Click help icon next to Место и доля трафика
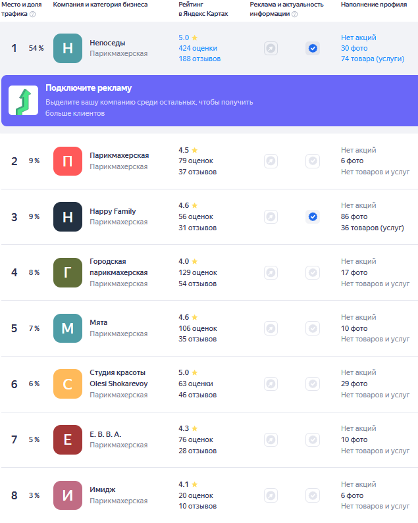Image resolution: width=418 pixels, height=523 pixels. tap(32, 14)
